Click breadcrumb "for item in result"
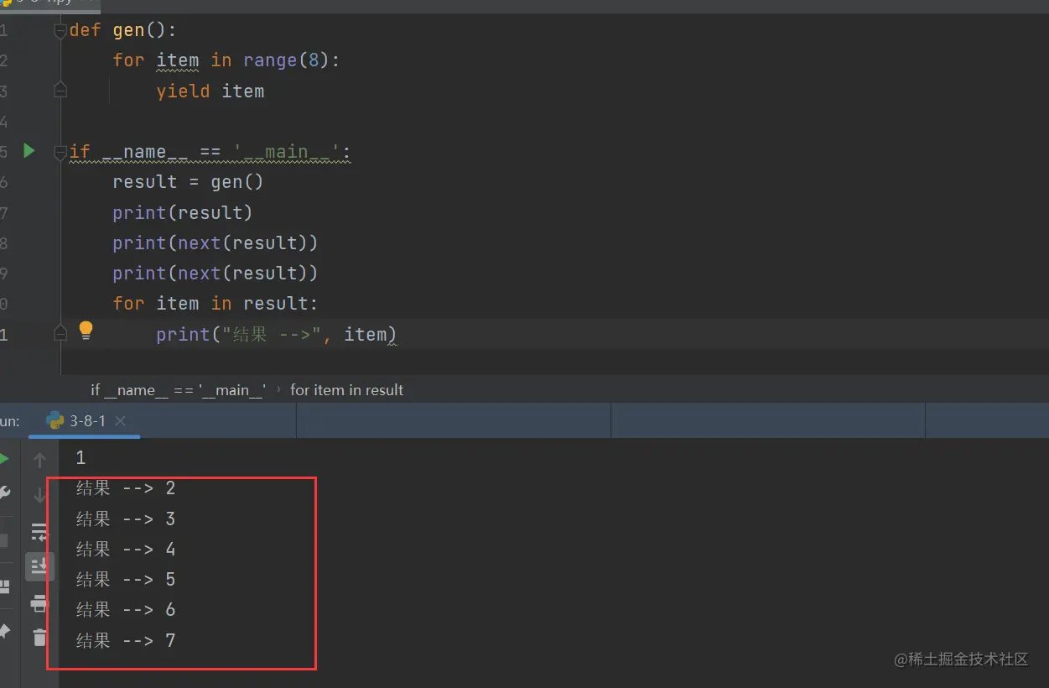Screen dimensions: 1049x688 (346, 390)
